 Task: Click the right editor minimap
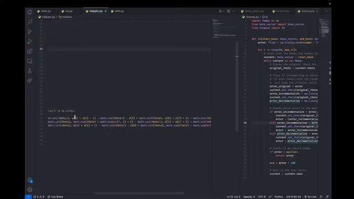(x=324, y=28)
